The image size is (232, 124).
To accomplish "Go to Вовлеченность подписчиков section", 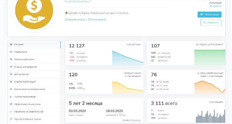I will [34, 89].
